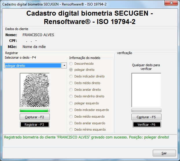Click Capturar - F5 verification button
This screenshot has height=161, width=180.
(x=146, y=117)
